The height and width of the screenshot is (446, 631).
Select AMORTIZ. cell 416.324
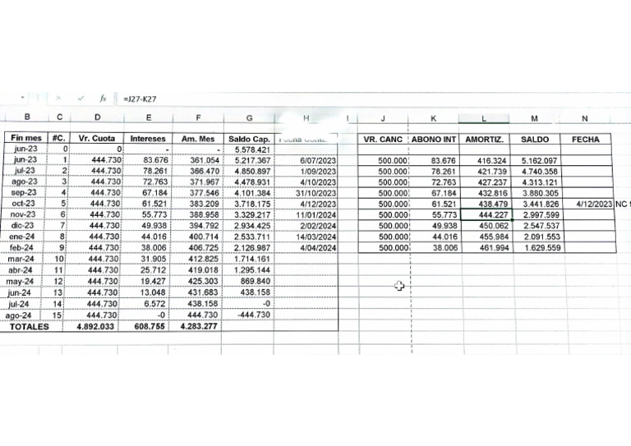(x=486, y=161)
